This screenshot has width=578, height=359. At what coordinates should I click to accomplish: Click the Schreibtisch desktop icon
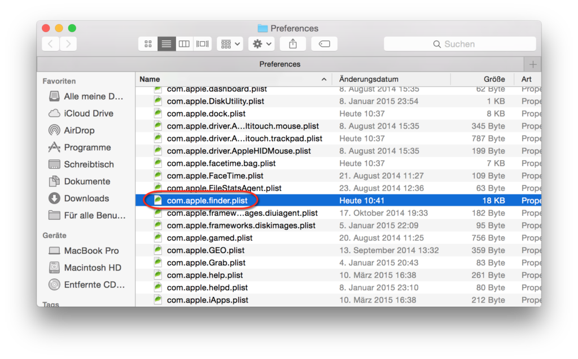pos(54,164)
